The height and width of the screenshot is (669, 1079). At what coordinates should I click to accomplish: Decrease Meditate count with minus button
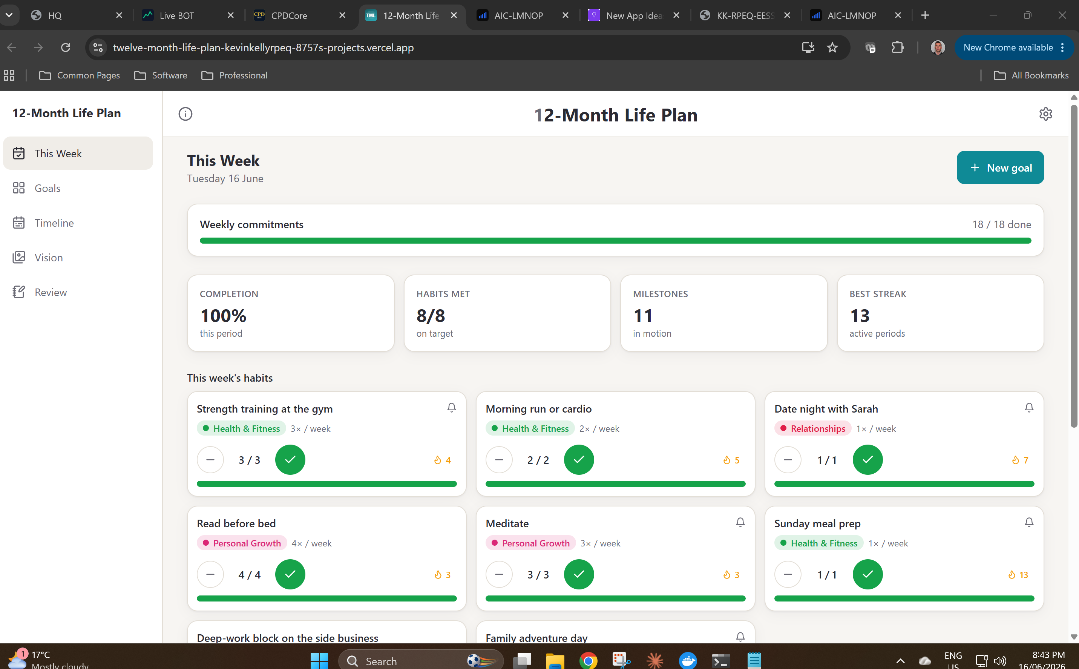coord(499,574)
